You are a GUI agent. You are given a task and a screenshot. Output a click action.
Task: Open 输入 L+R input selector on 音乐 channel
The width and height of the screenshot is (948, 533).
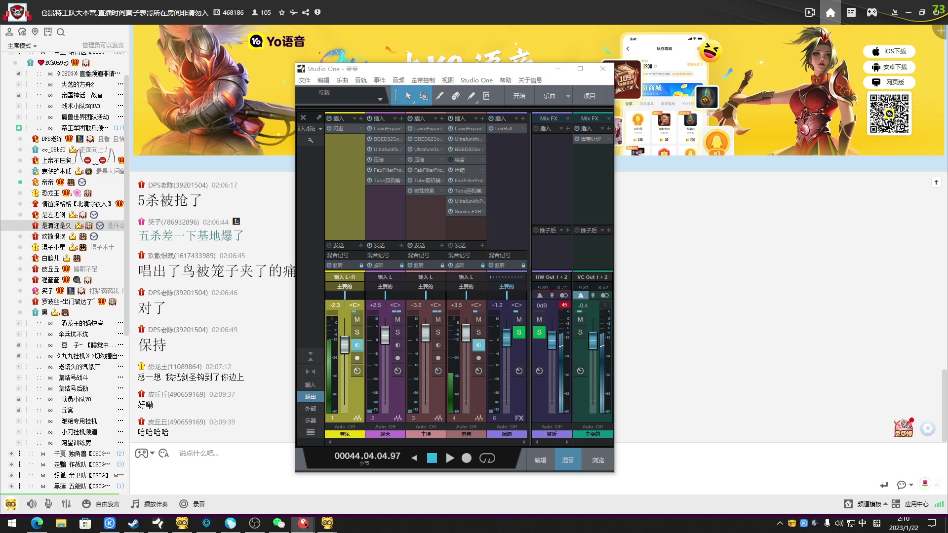click(345, 277)
